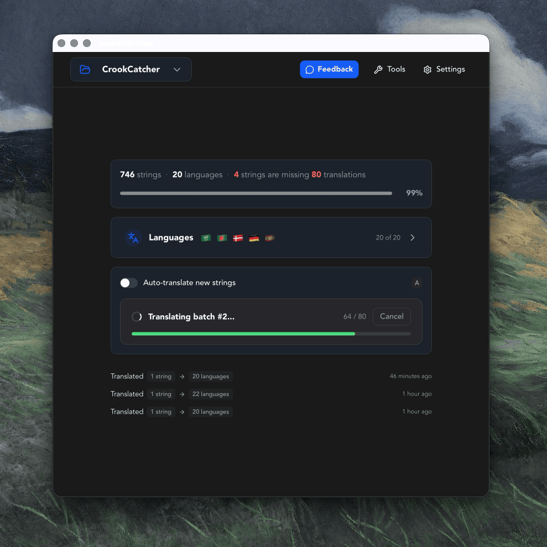Open Settings via the gear icon

pyautogui.click(x=427, y=69)
